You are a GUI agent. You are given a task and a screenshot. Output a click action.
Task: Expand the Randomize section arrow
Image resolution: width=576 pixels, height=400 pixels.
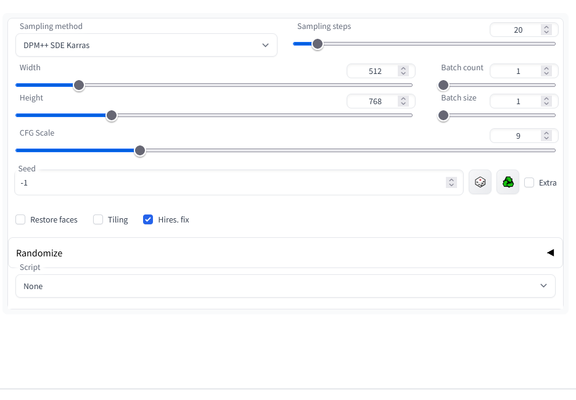pos(550,253)
